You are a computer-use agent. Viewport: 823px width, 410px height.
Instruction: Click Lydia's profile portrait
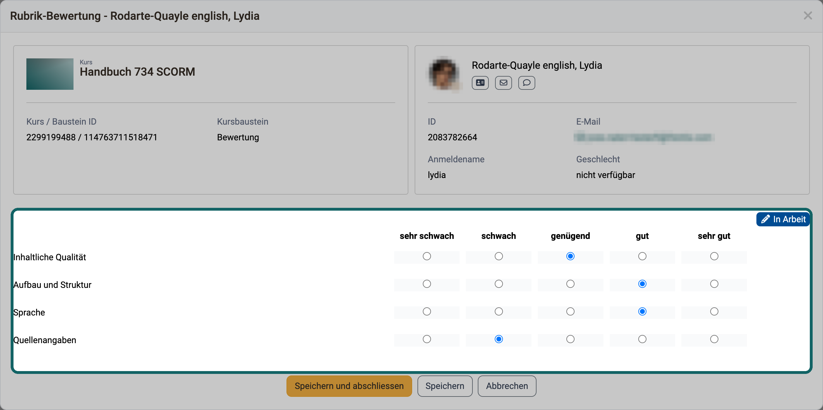point(444,74)
